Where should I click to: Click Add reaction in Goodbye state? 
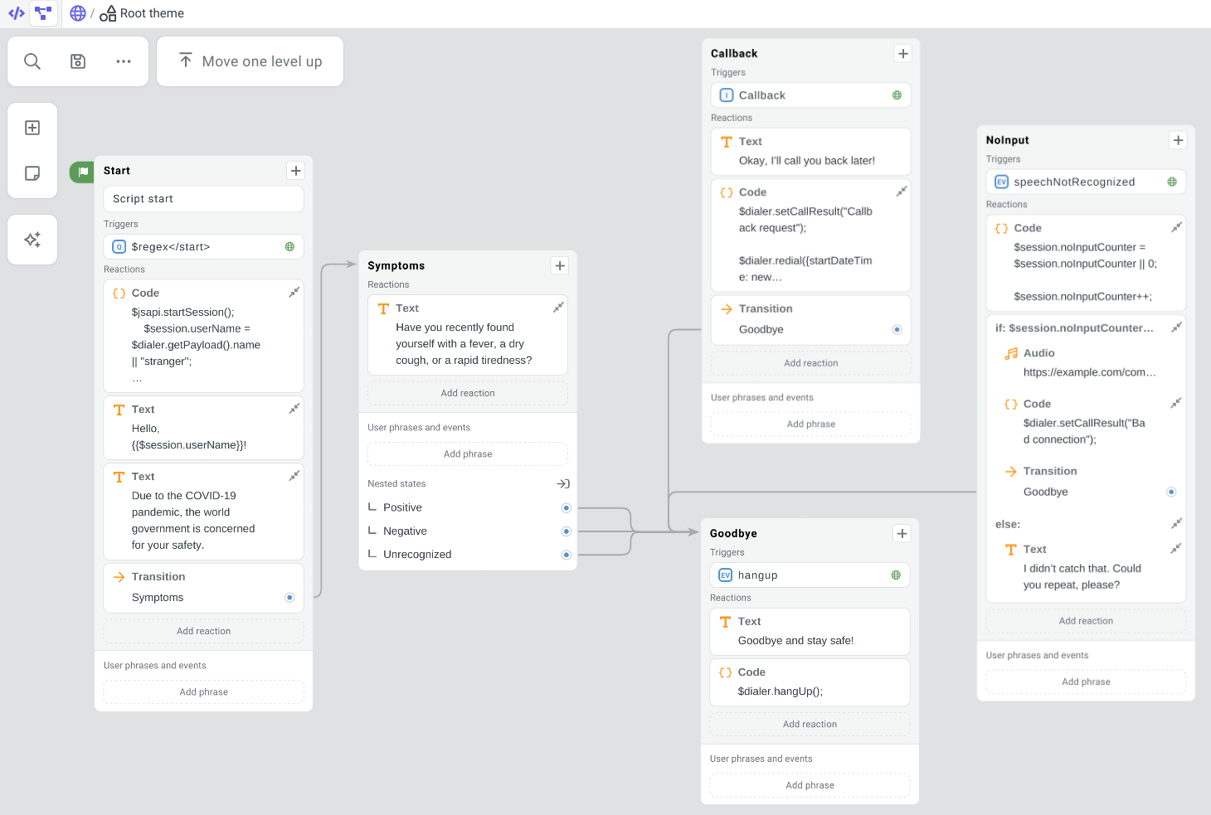pyautogui.click(x=810, y=724)
